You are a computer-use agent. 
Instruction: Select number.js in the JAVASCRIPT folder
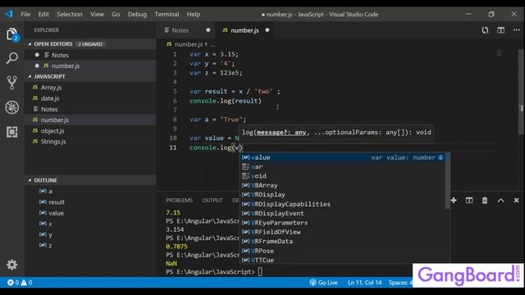point(90,120)
